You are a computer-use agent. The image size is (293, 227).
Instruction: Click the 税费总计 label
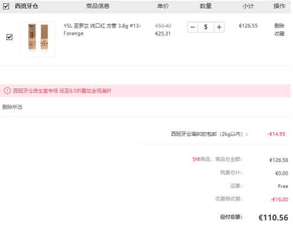coord(231,173)
